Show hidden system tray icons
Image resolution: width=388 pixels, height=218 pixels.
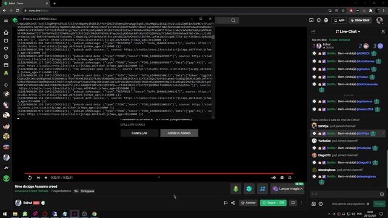click(x=329, y=214)
